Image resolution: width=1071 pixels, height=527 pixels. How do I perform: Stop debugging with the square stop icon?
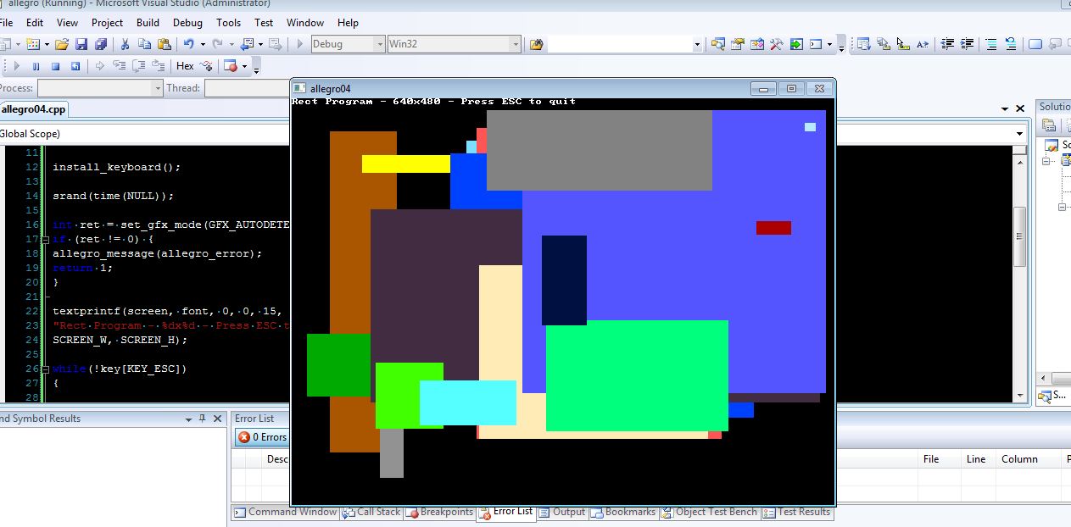[56, 65]
